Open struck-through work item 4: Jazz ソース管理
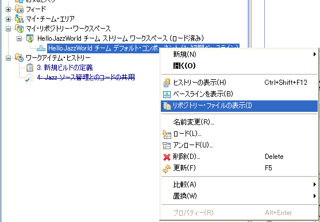This screenshot has width=320, height=222. 86,77
